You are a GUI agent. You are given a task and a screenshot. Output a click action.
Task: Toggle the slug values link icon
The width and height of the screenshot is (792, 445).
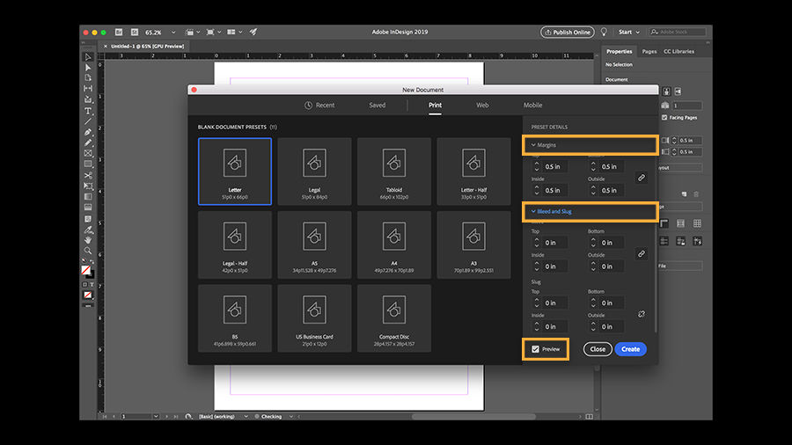[641, 314]
